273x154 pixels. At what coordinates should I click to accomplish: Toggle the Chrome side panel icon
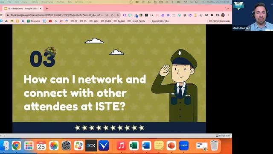tap(217, 15)
